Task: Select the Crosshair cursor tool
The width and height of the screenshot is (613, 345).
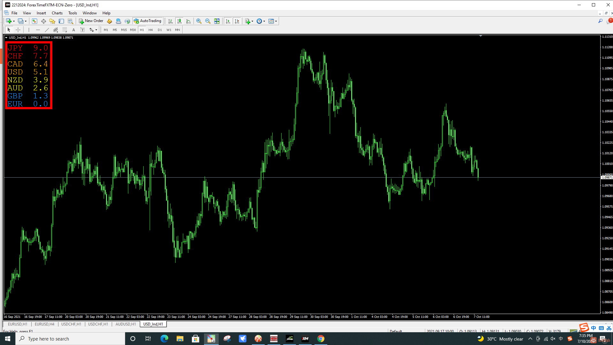Action: pos(18,30)
